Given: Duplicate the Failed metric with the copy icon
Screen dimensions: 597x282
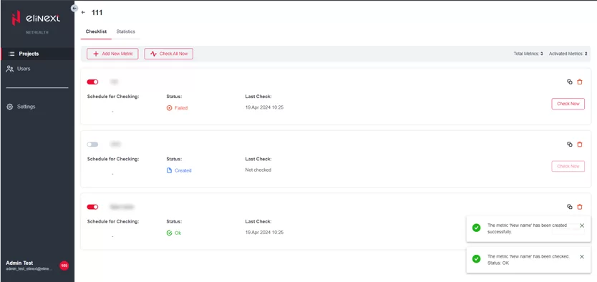Looking at the screenshot, I should (570, 82).
